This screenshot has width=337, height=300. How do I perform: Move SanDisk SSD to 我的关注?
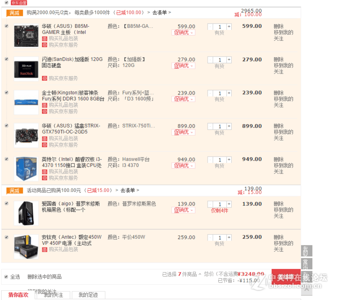[284, 69]
